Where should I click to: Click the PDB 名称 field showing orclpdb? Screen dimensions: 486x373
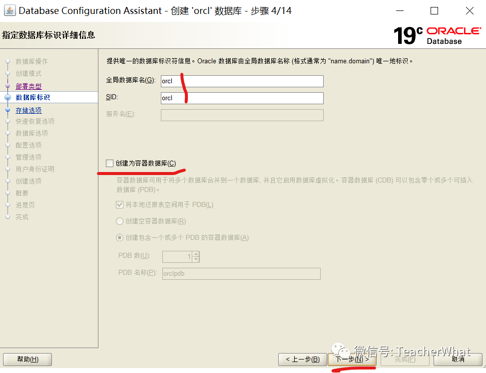click(241, 274)
